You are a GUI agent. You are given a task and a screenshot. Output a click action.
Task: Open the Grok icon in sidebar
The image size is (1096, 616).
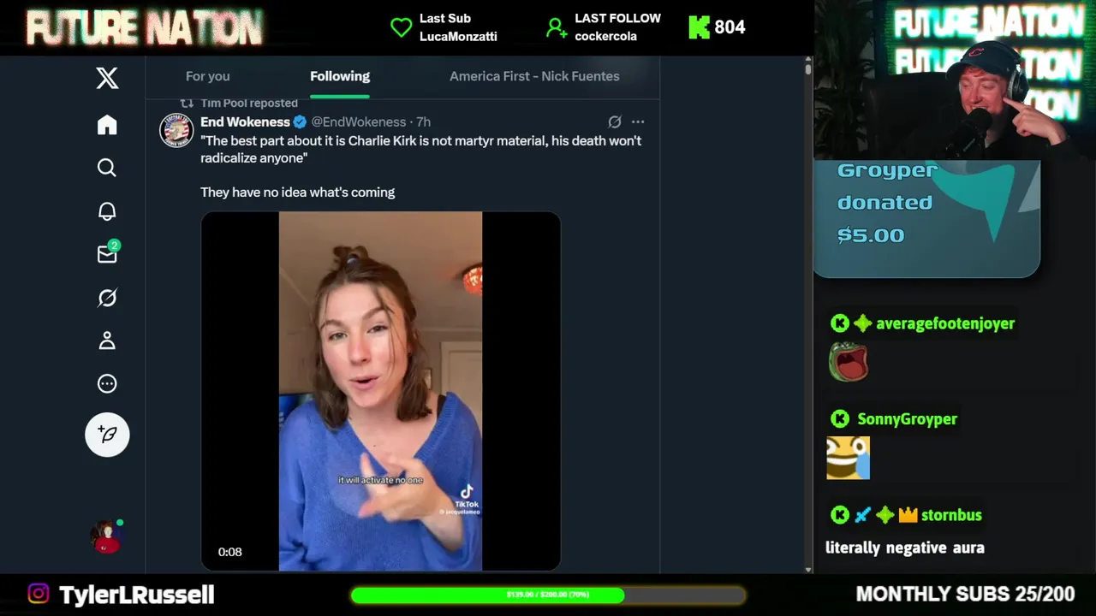coord(107,298)
